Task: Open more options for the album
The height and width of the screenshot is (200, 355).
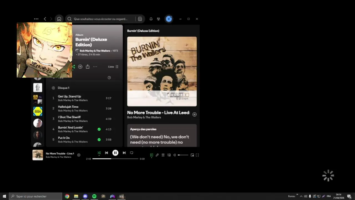Action: 95,67
